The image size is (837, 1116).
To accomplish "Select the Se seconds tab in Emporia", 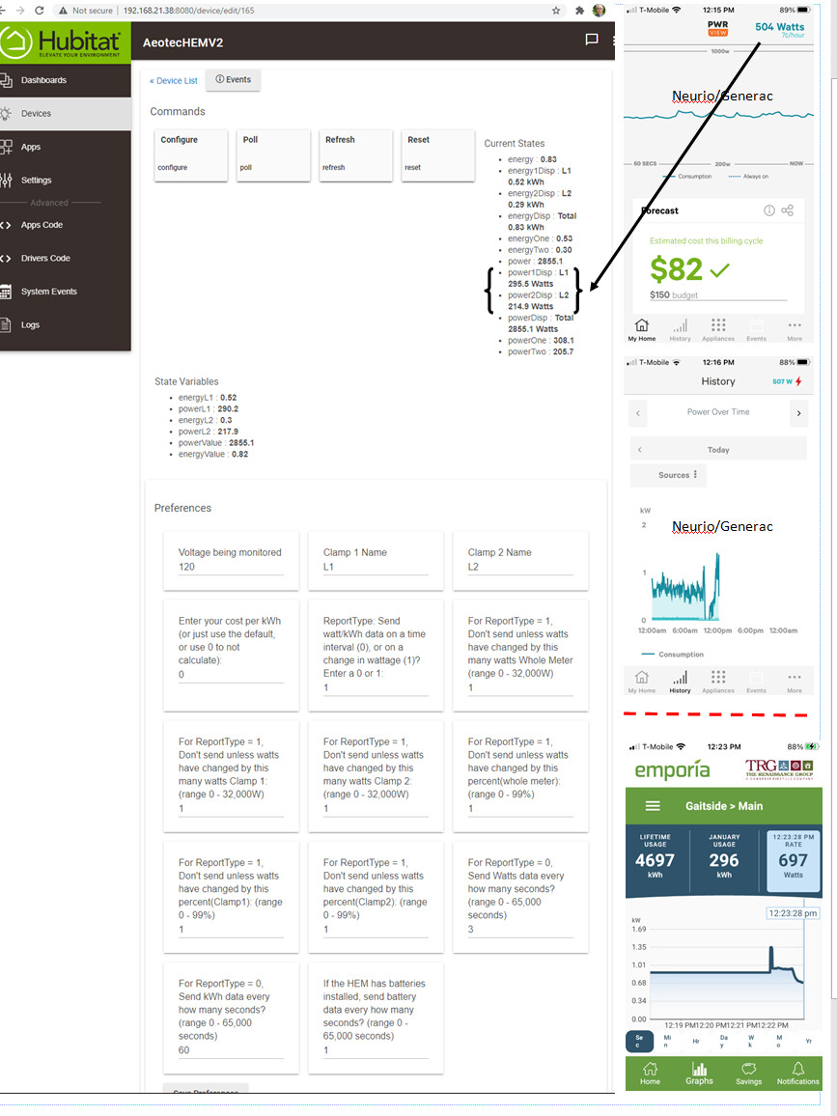I will pos(639,1042).
